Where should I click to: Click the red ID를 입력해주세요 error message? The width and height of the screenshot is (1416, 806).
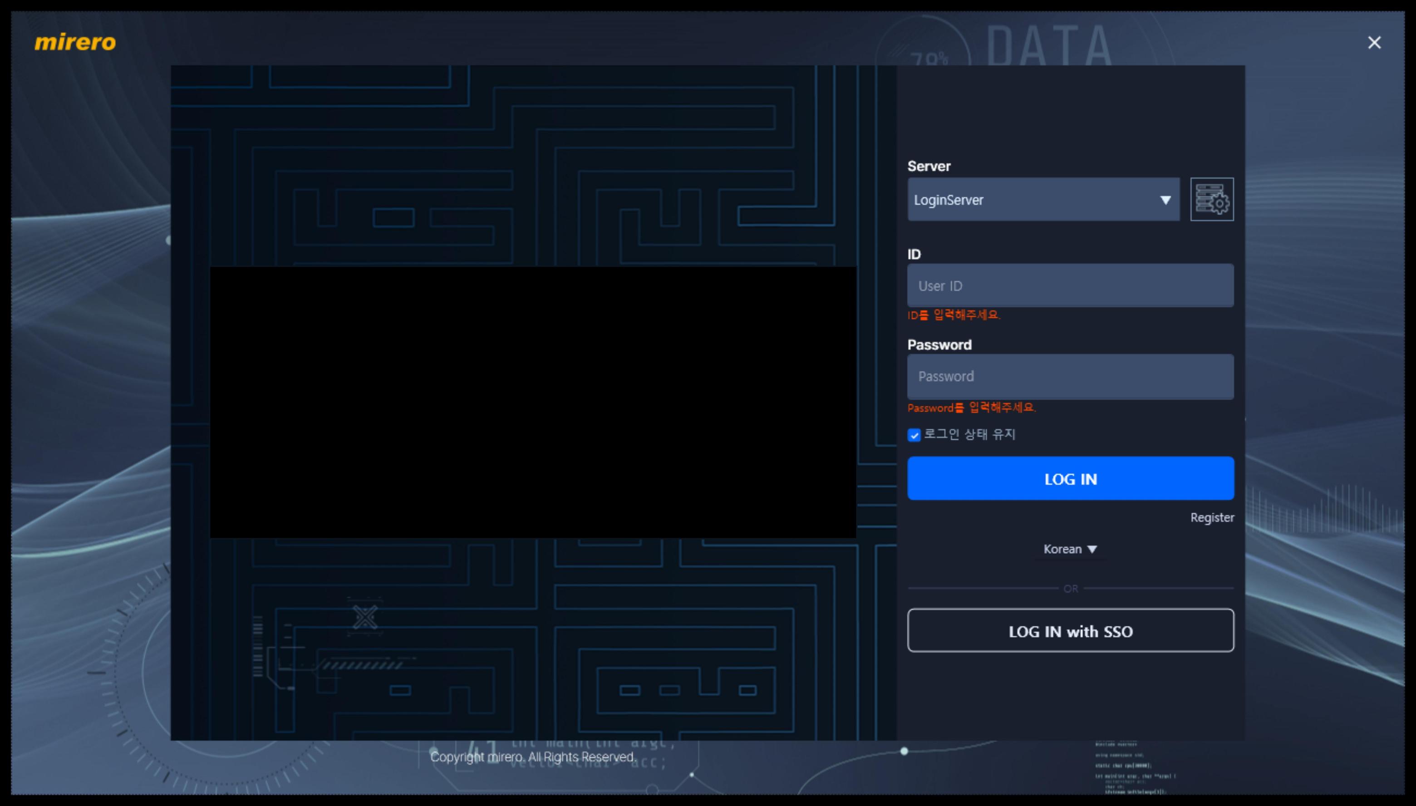pyautogui.click(x=953, y=315)
